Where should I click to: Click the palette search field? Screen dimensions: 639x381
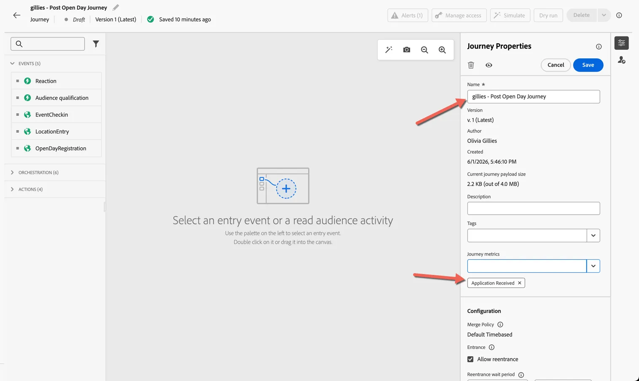(48, 44)
